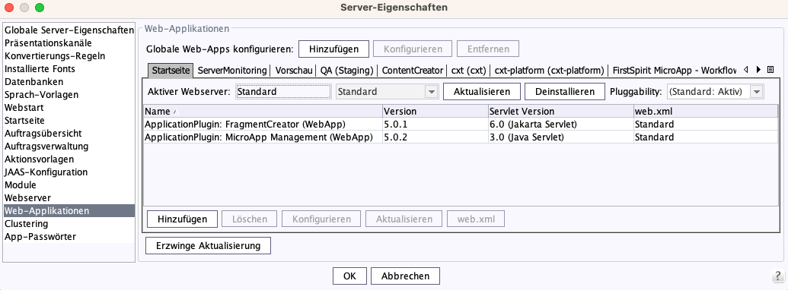Select Datenbanken in sidebar
Screen dimensions: 788x290
[x=69, y=82]
